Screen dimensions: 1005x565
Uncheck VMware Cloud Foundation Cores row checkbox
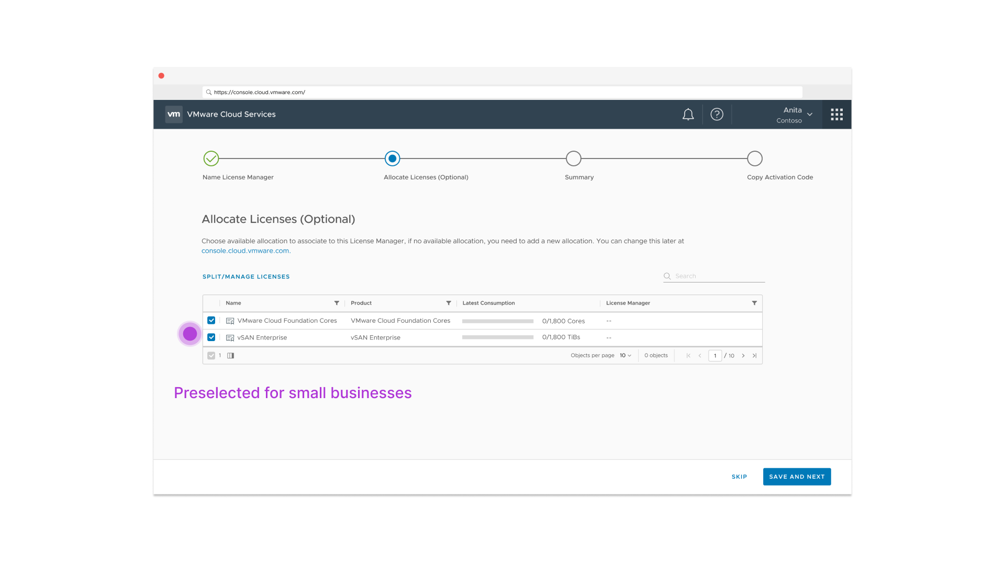pos(211,321)
